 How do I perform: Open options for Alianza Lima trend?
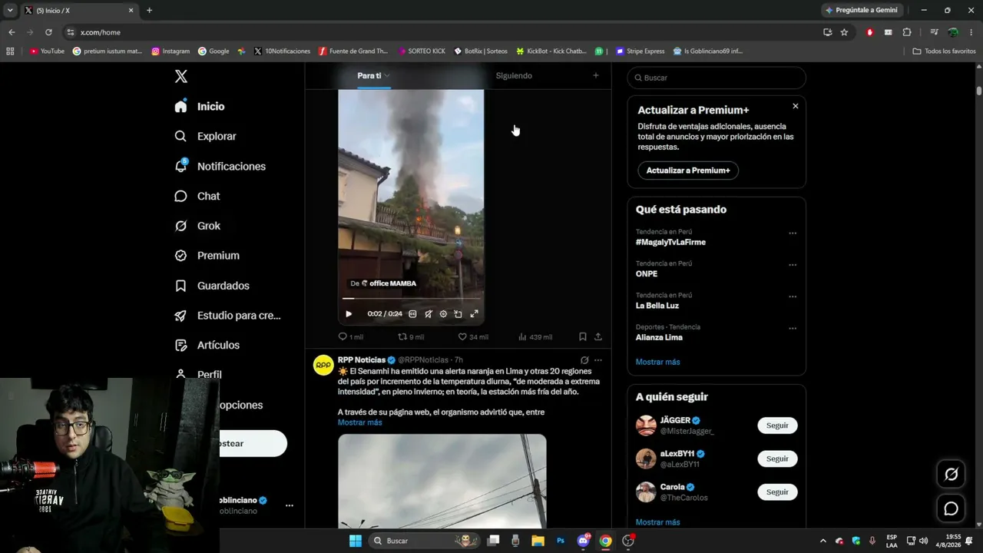(x=793, y=328)
